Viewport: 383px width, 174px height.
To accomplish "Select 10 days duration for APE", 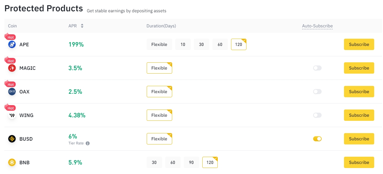I will (183, 44).
